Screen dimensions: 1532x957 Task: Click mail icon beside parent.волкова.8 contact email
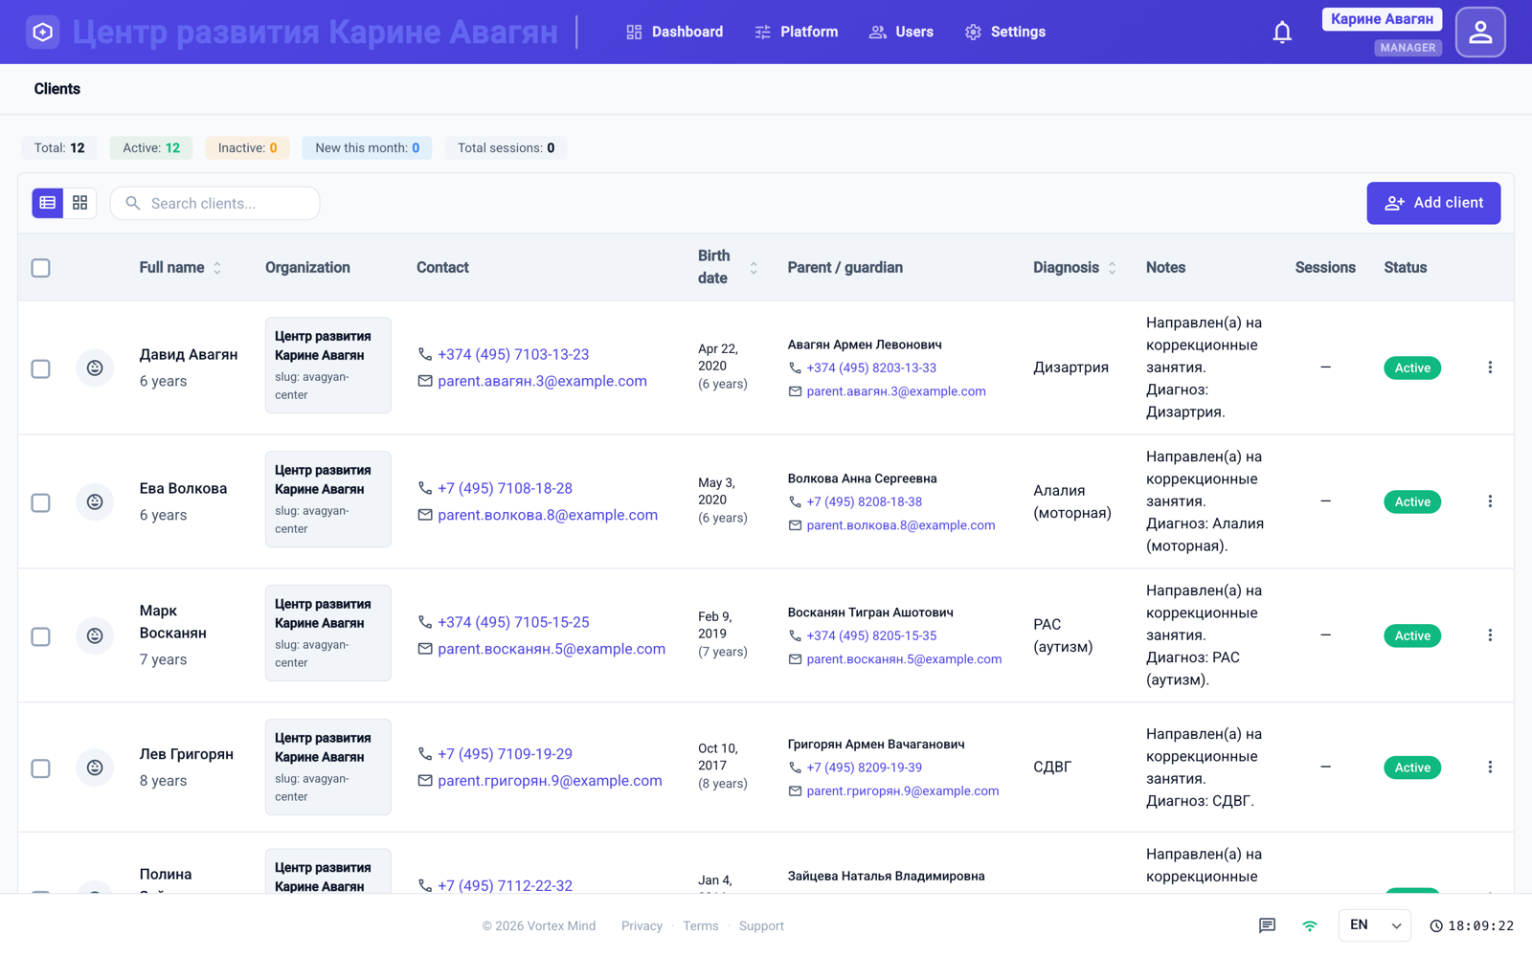[425, 515]
